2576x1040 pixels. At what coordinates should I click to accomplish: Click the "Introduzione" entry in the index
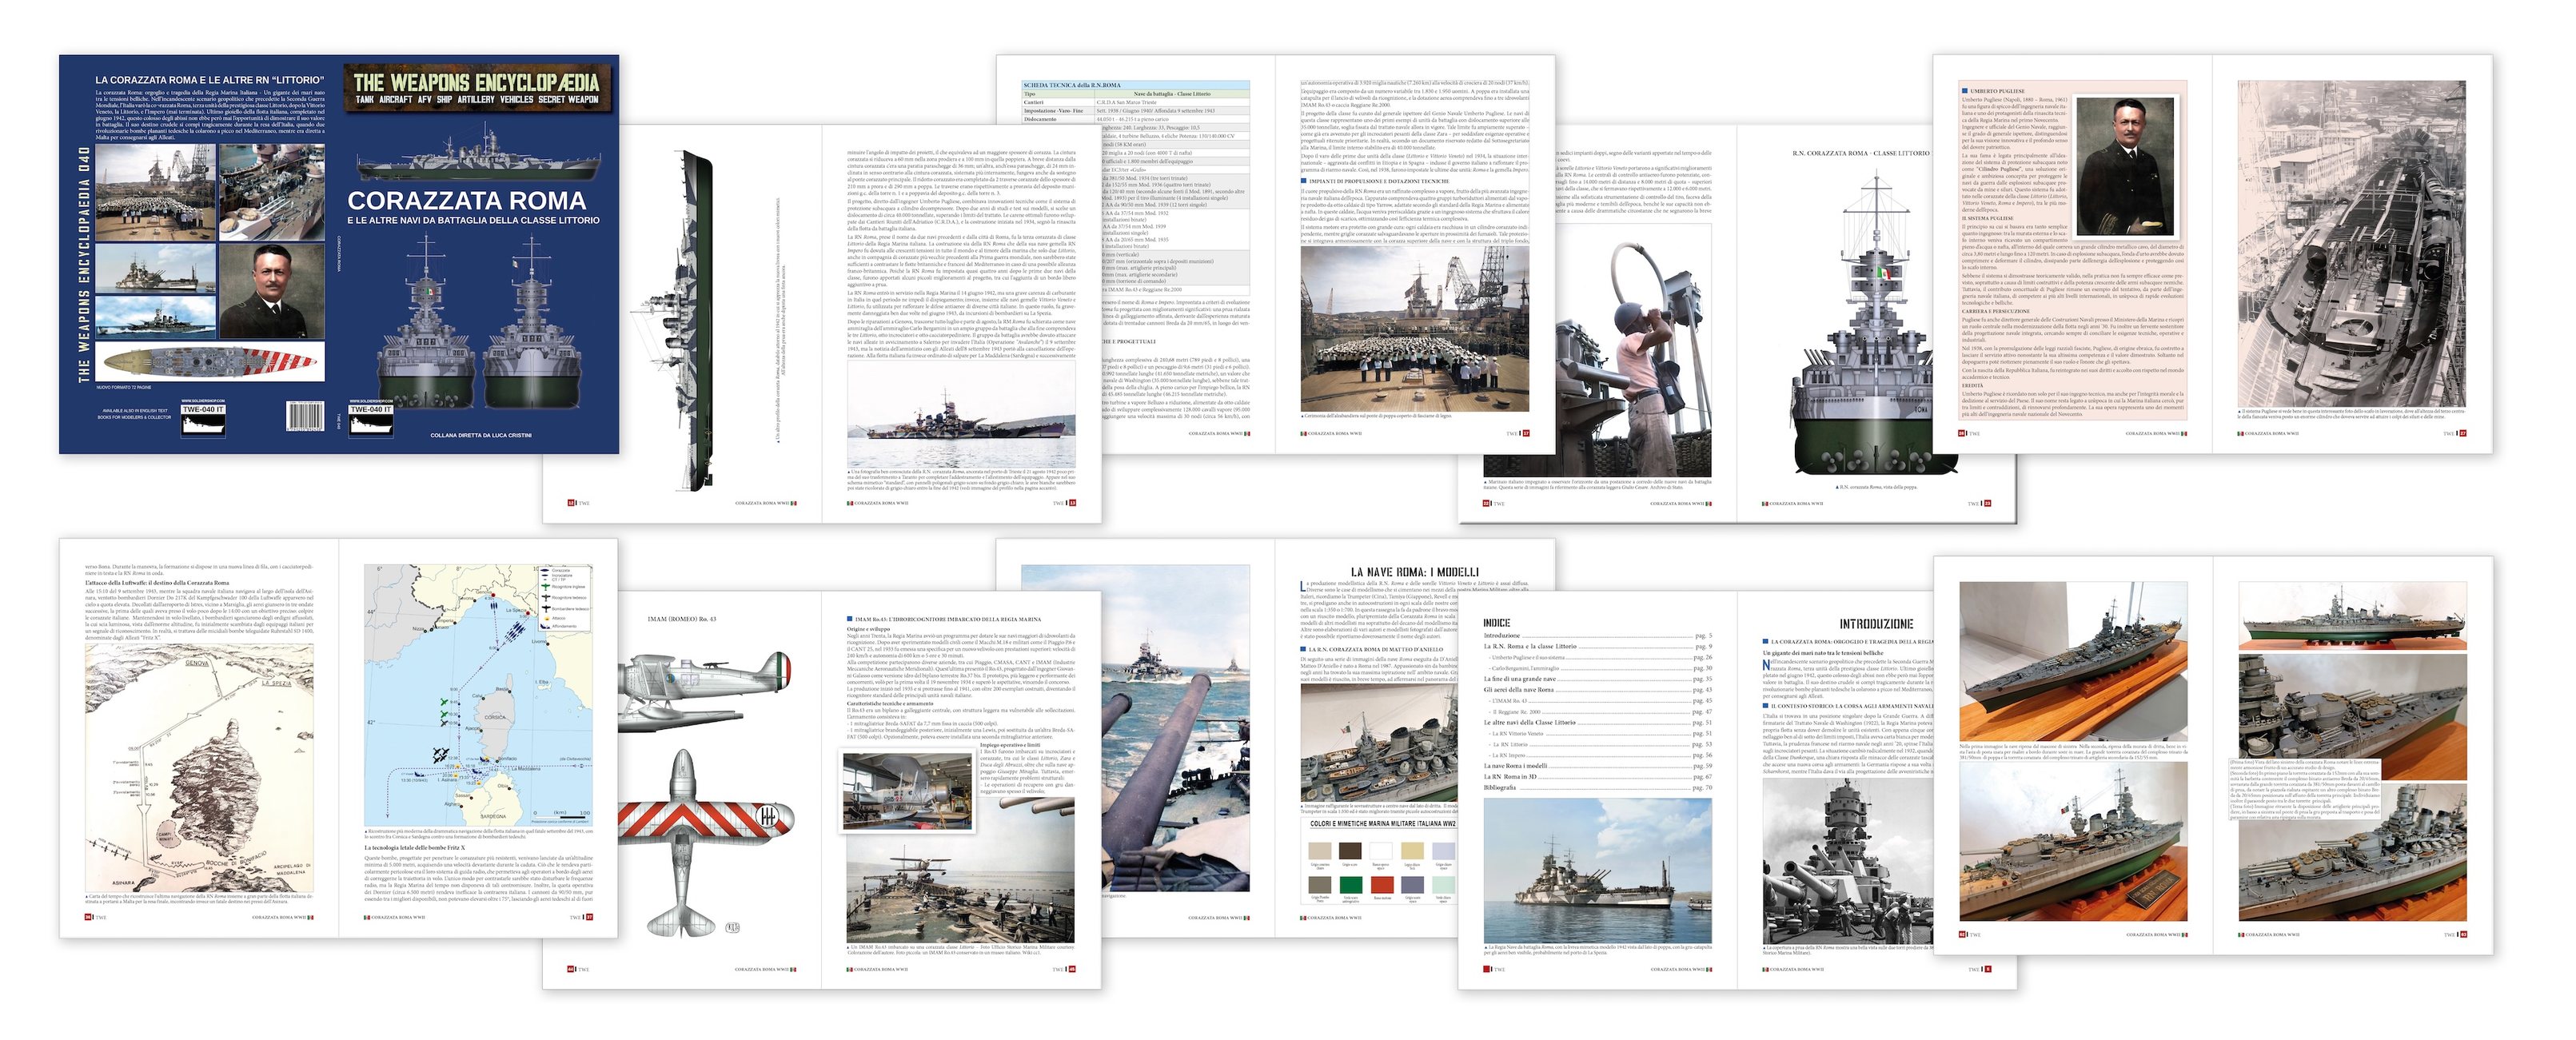tap(1501, 635)
